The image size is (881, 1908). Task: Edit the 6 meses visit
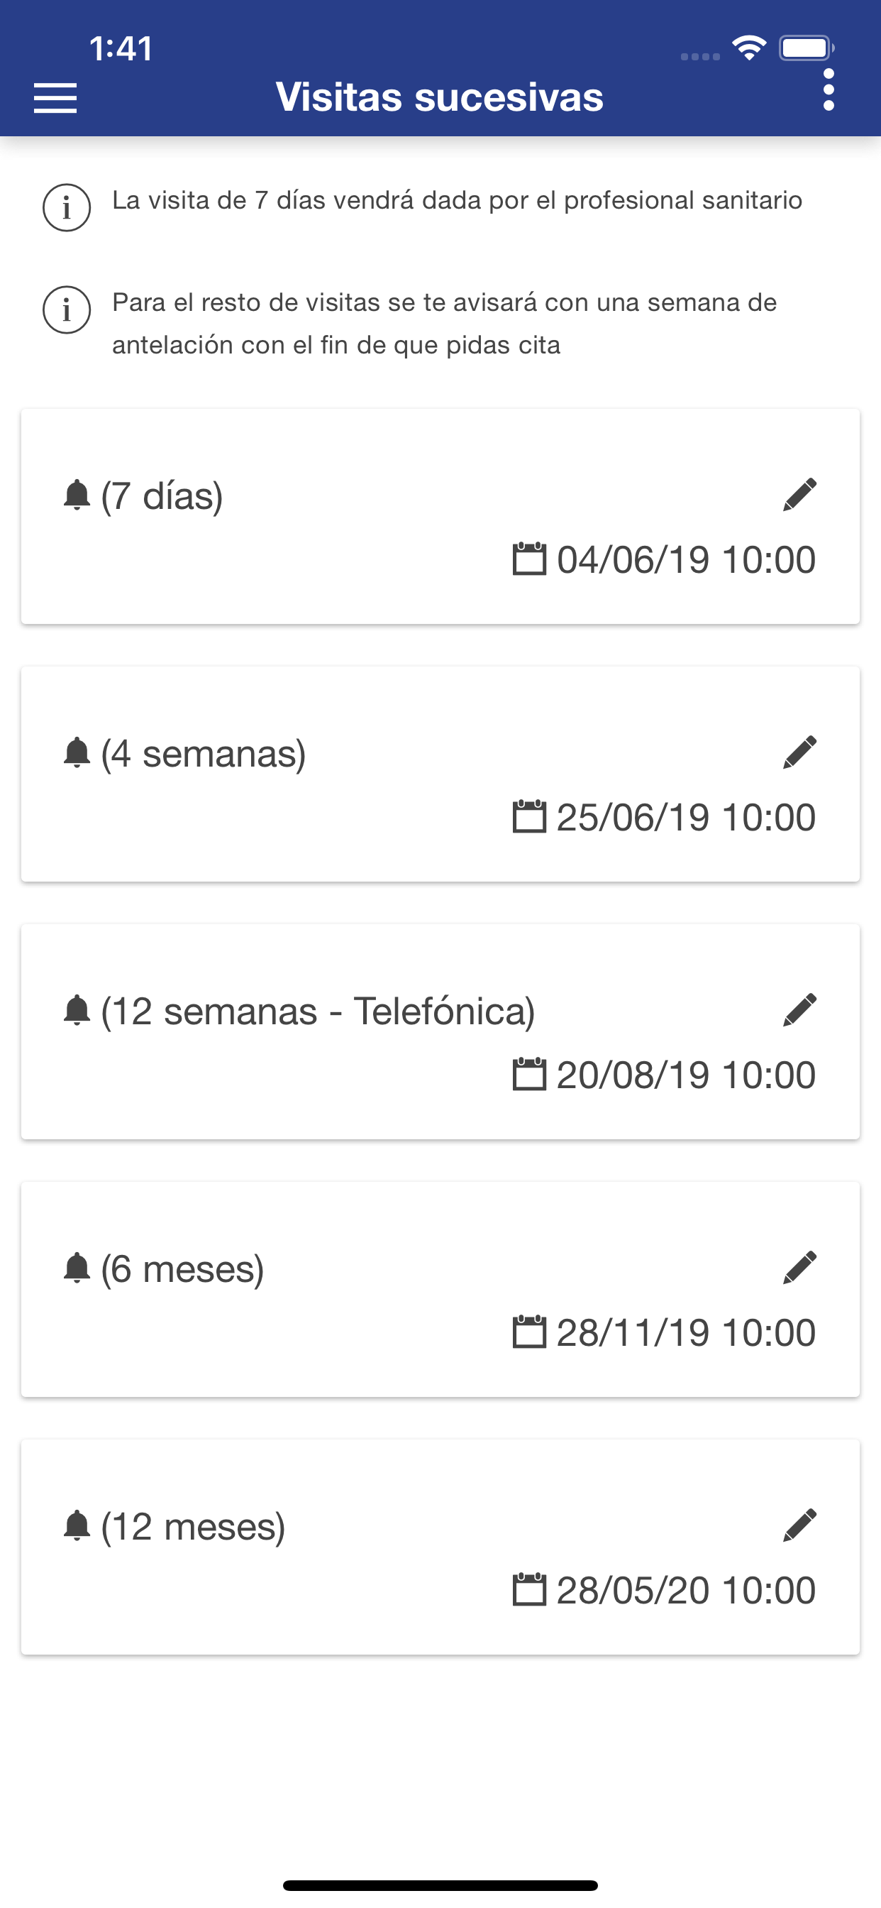click(x=799, y=1268)
